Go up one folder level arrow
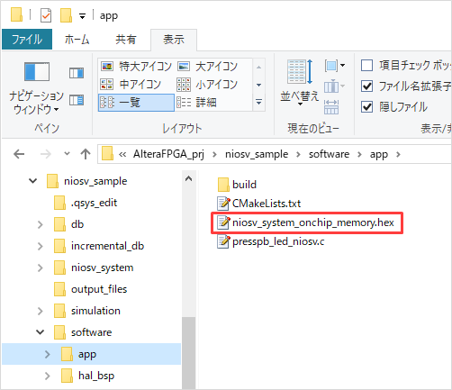 pyautogui.click(x=86, y=154)
